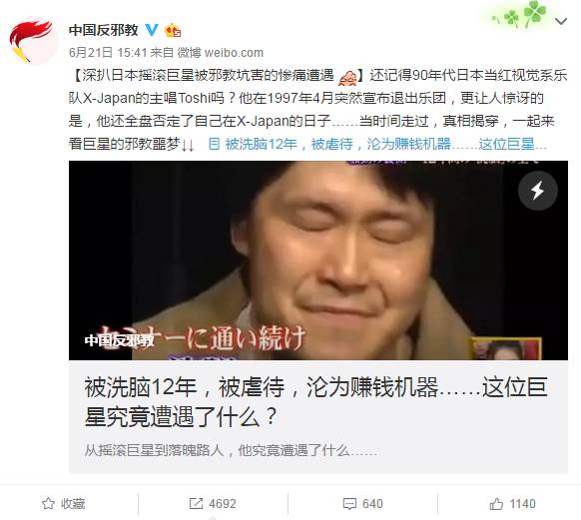Click the lightning bolt icon on video
This screenshot has width=581, height=520.
coord(538,191)
